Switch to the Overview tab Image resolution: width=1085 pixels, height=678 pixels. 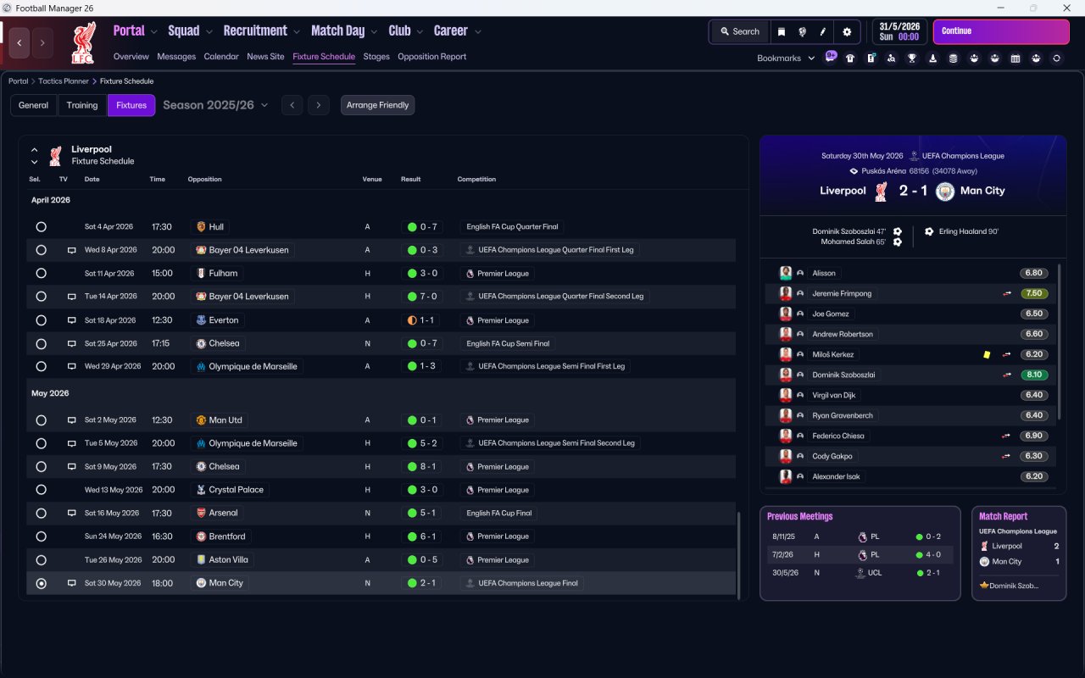click(131, 57)
